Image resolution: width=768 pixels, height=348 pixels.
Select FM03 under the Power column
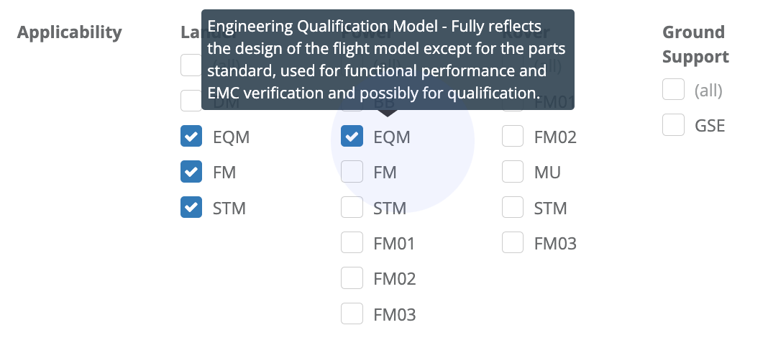coord(352,314)
